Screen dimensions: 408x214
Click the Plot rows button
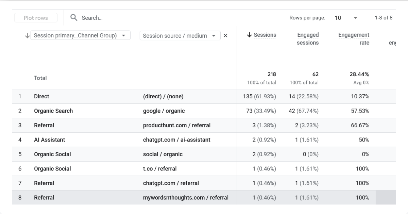click(36, 18)
